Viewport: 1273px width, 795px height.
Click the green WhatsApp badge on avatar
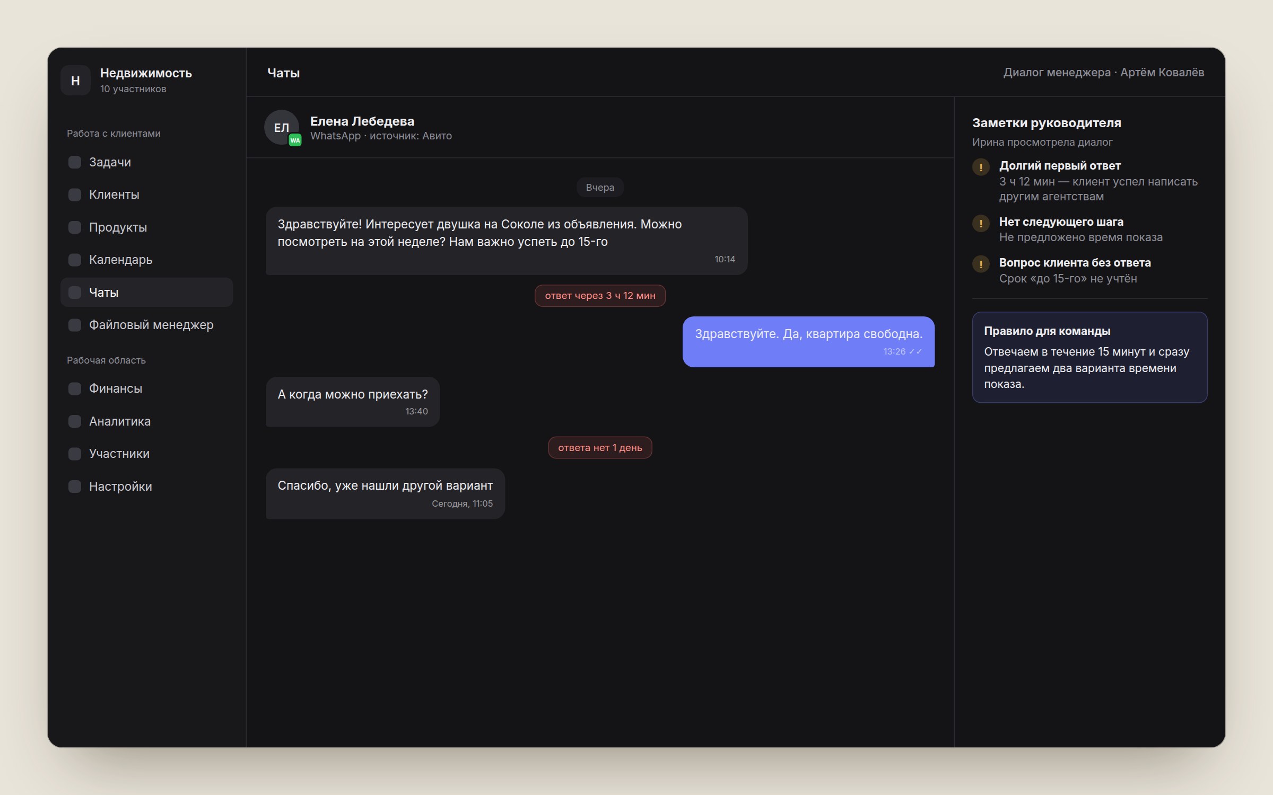point(295,140)
